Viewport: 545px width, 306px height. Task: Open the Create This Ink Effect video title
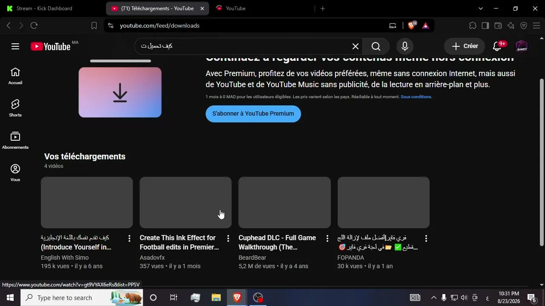179,243
